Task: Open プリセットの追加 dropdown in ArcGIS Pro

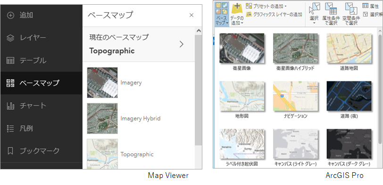Action: point(266,6)
